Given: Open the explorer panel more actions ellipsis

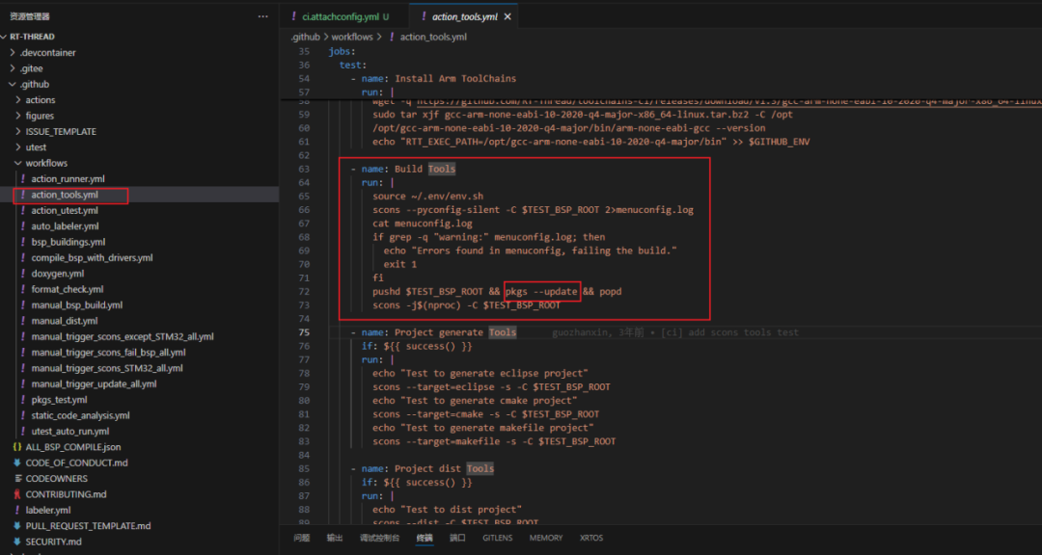Looking at the screenshot, I should coord(263,16).
